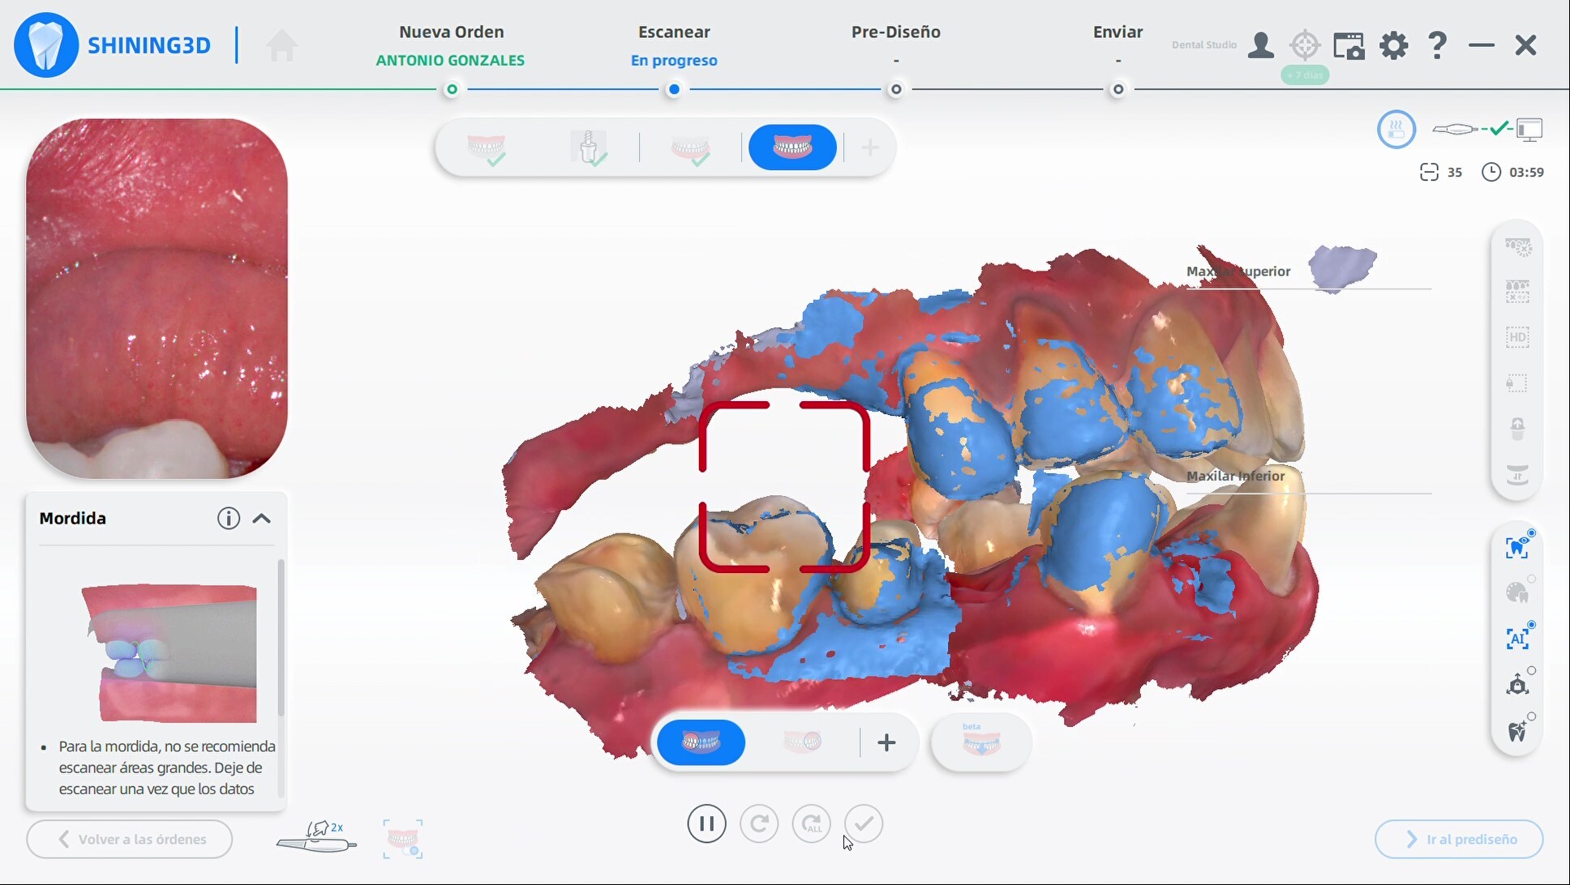The width and height of the screenshot is (1570, 885).
Task: Click Ir al prediseño button
Action: click(x=1458, y=839)
